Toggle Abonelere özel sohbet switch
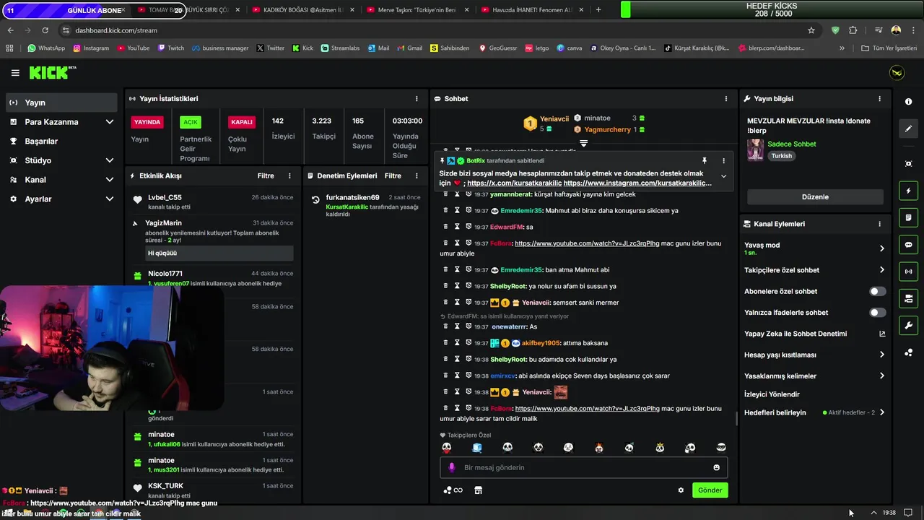Viewport: 924px width, 520px height. click(877, 292)
